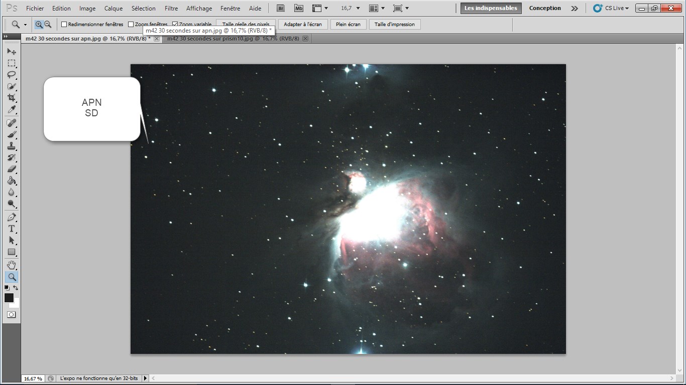This screenshot has height=385, width=686.
Task: Select the Clone Stamp tool
Action: [12, 146]
